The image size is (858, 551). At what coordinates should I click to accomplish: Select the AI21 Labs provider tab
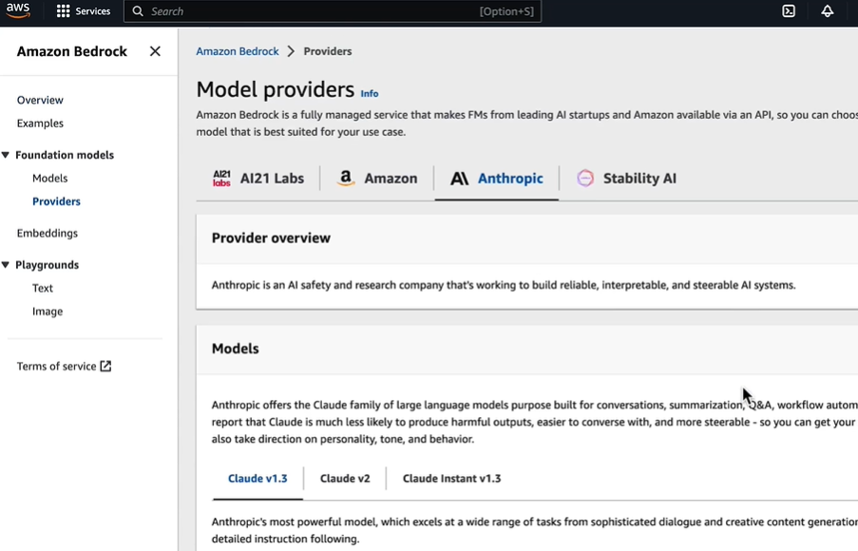[x=258, y=179]
